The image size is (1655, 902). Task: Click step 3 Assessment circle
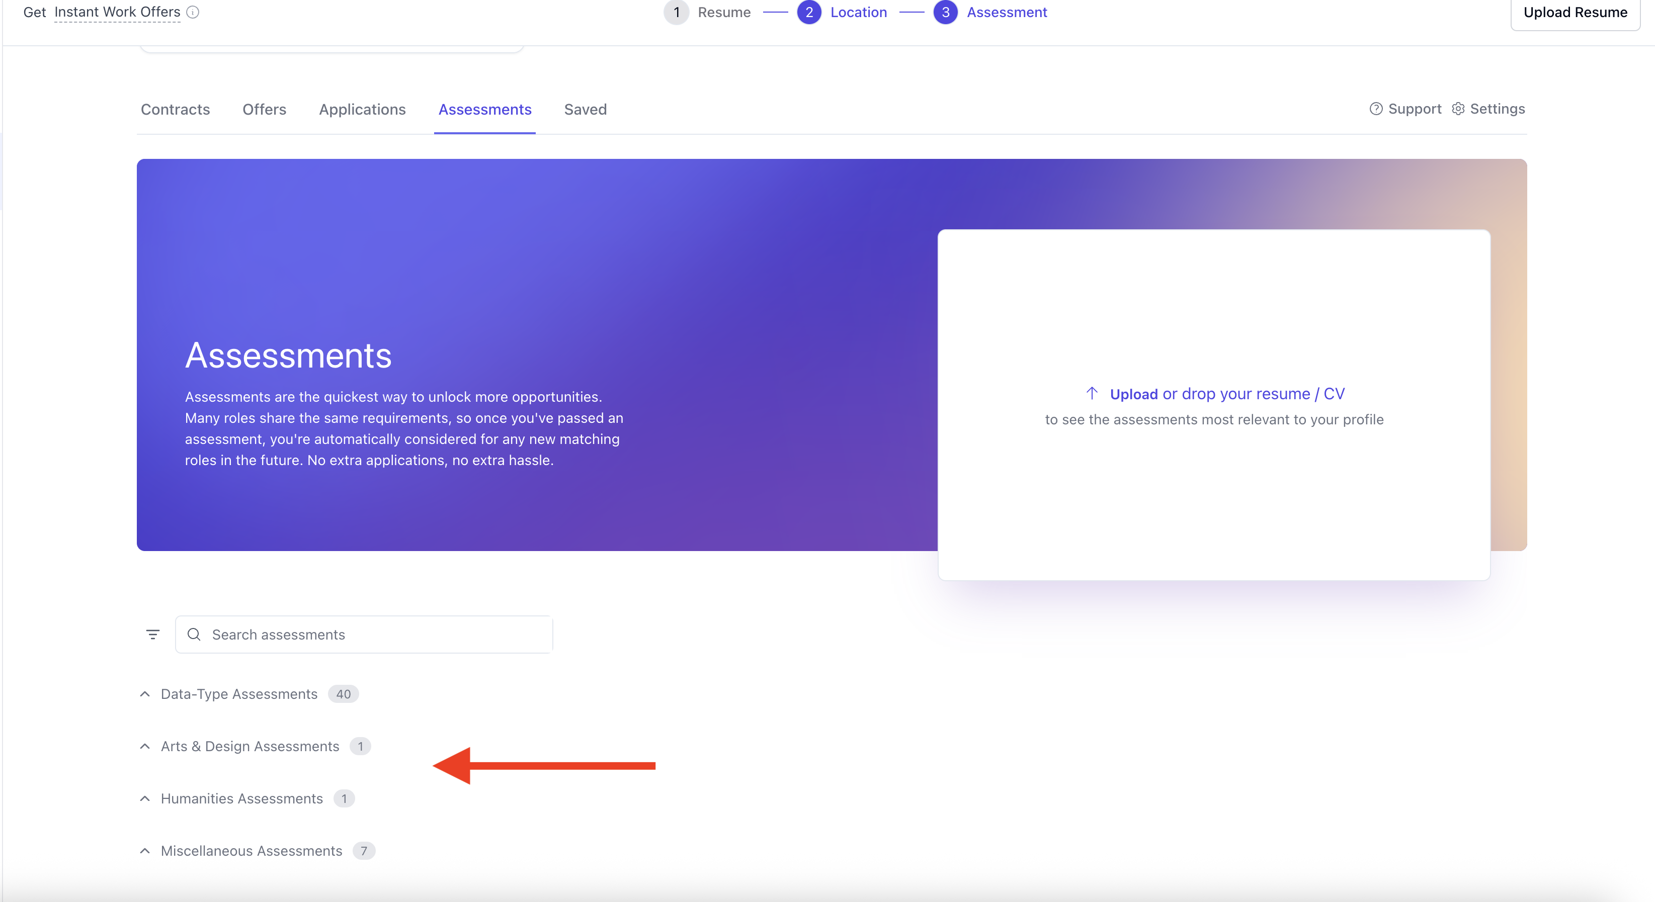click(945, 12)
